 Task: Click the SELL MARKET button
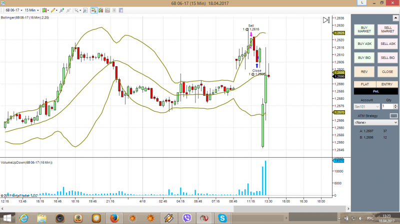(387, 29)
